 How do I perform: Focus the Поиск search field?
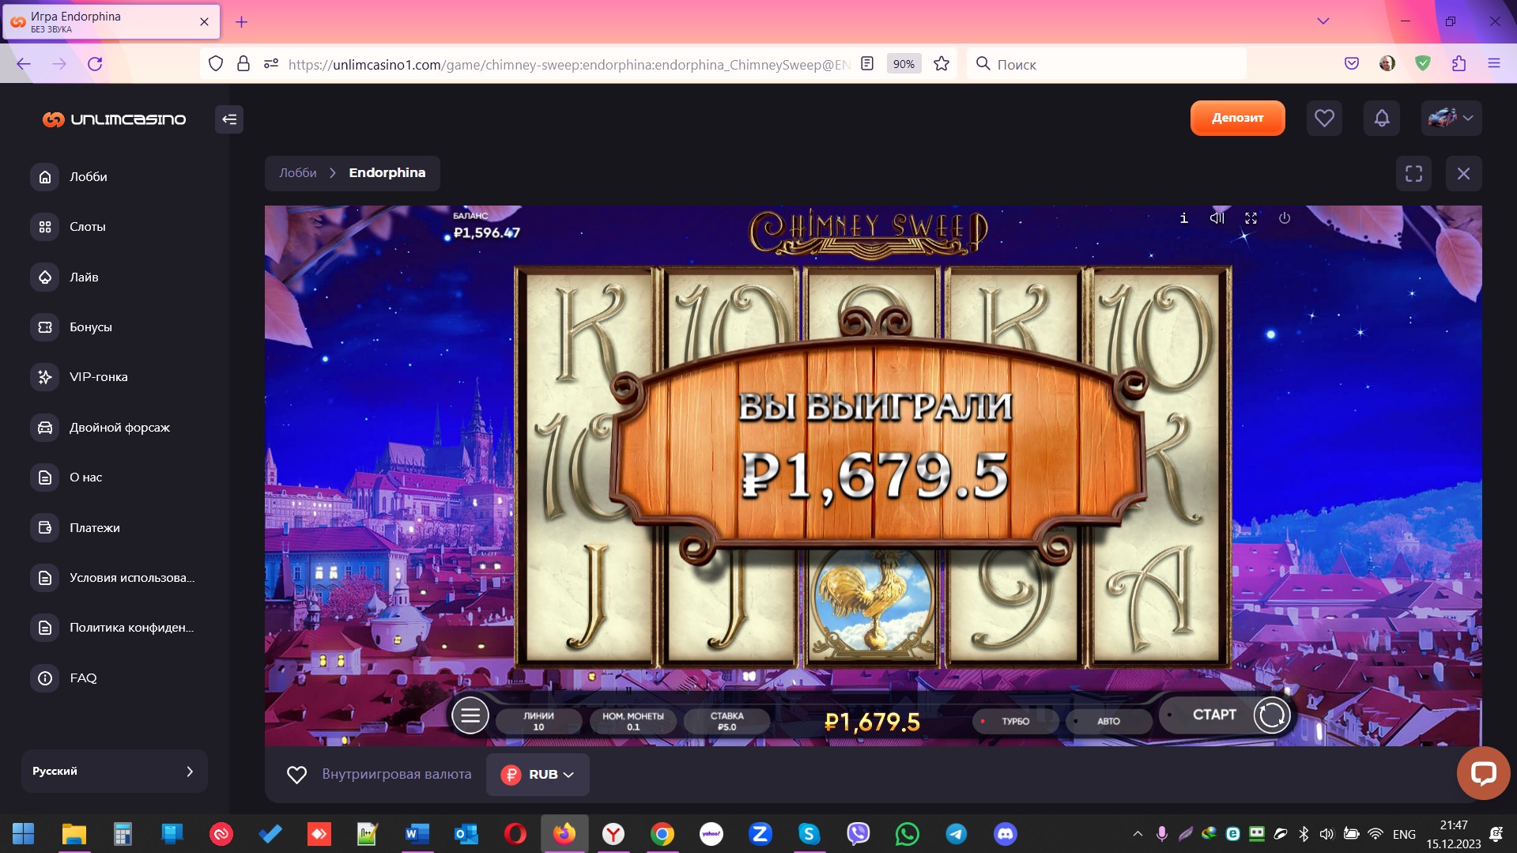(1106, 64)
